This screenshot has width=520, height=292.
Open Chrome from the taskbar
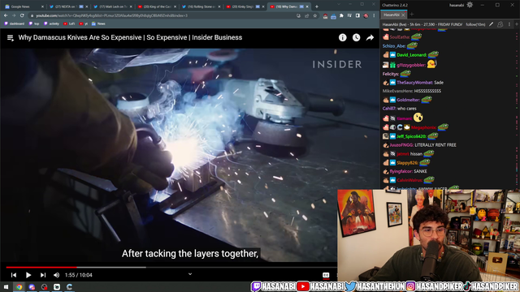(x=19, y=286)
